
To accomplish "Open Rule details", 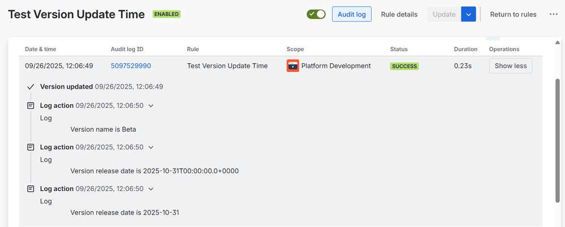I will (x=399, y=14).
